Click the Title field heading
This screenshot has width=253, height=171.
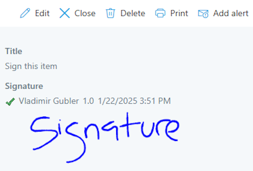pos(14,51)
